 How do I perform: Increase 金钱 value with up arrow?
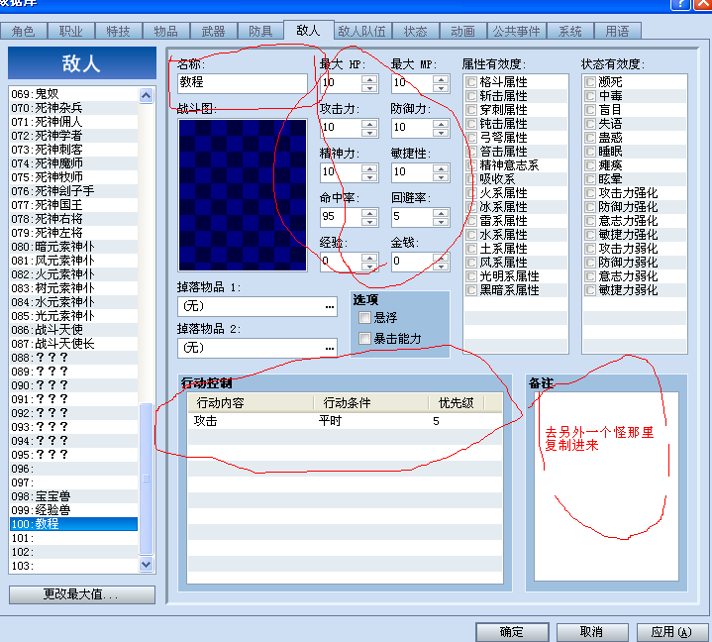click(x=441, y=258)
